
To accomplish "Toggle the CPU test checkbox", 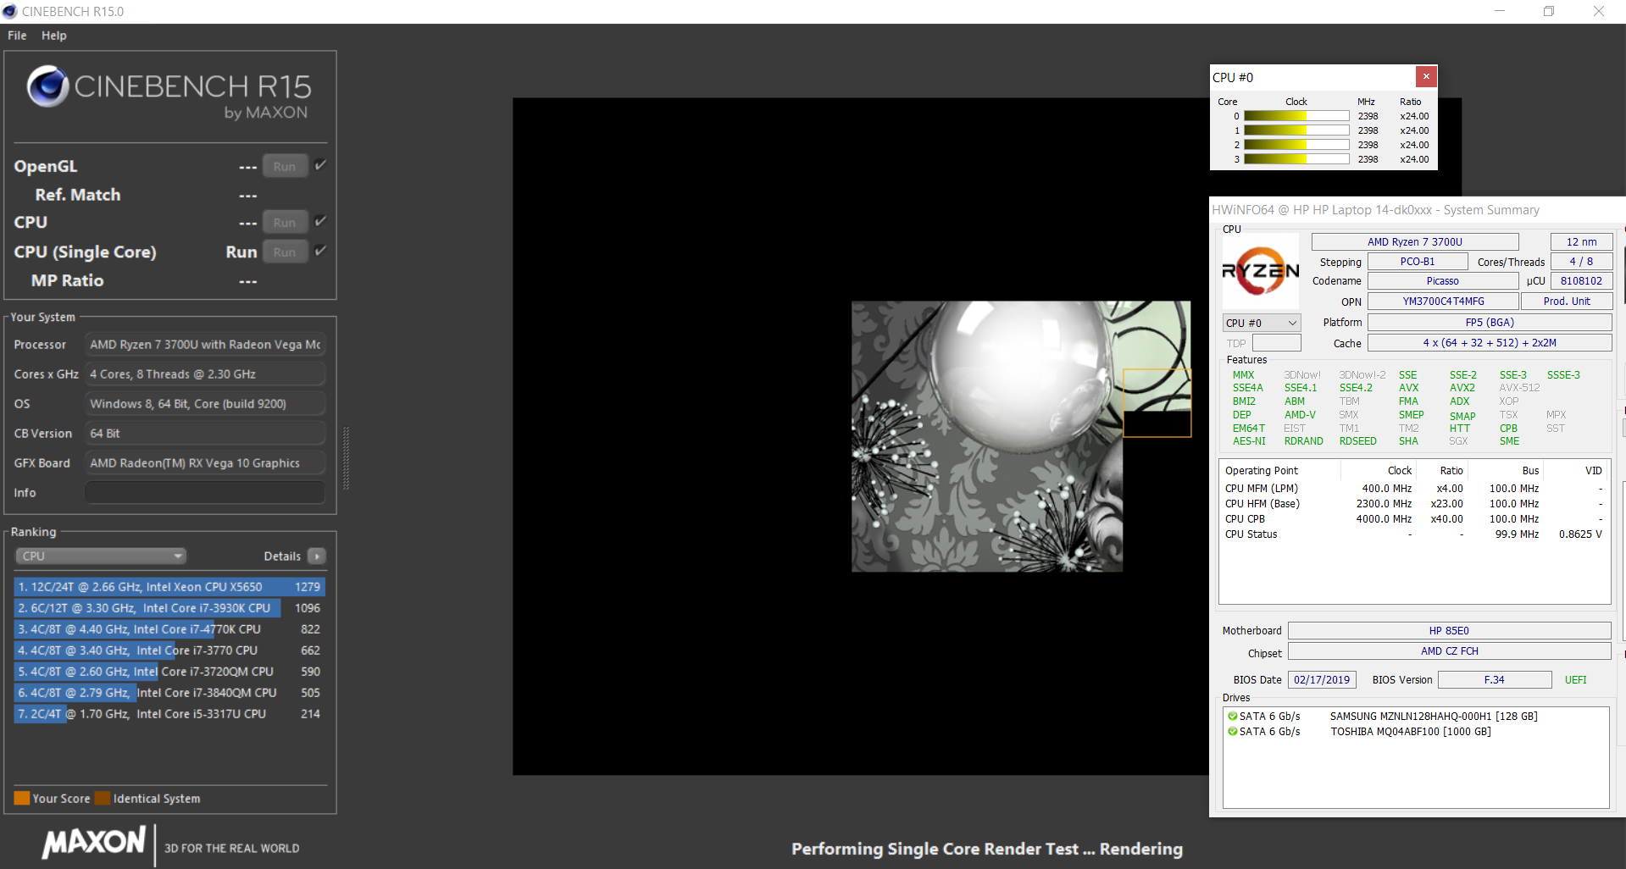I will pos(320,221).
